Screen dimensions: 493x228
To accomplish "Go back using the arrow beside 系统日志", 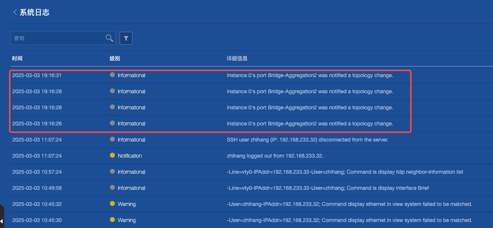I will (x=15, y=12).
